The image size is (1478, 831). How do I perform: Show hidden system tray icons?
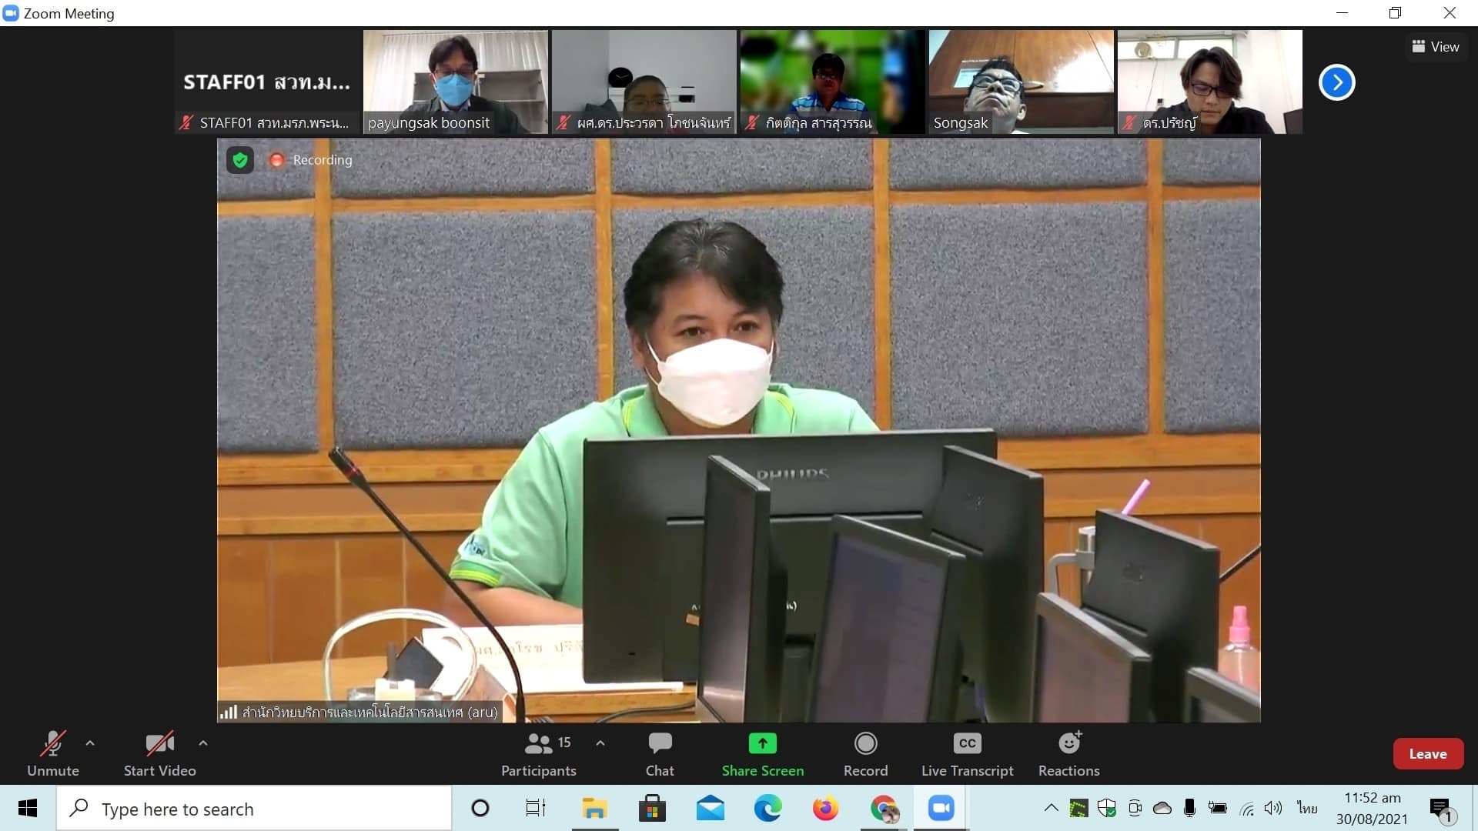coord(1051,808)
